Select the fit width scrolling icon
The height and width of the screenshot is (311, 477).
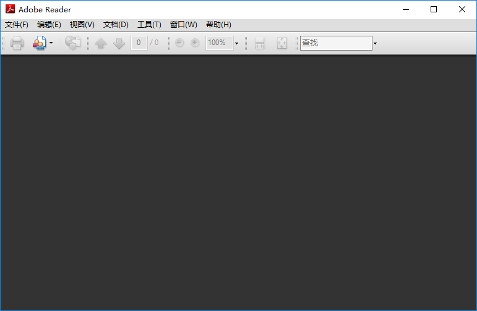click(259, 43)
